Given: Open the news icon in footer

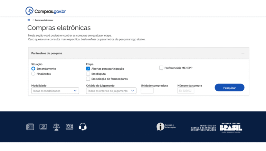Looking at the screenshot, I should 30,127.
